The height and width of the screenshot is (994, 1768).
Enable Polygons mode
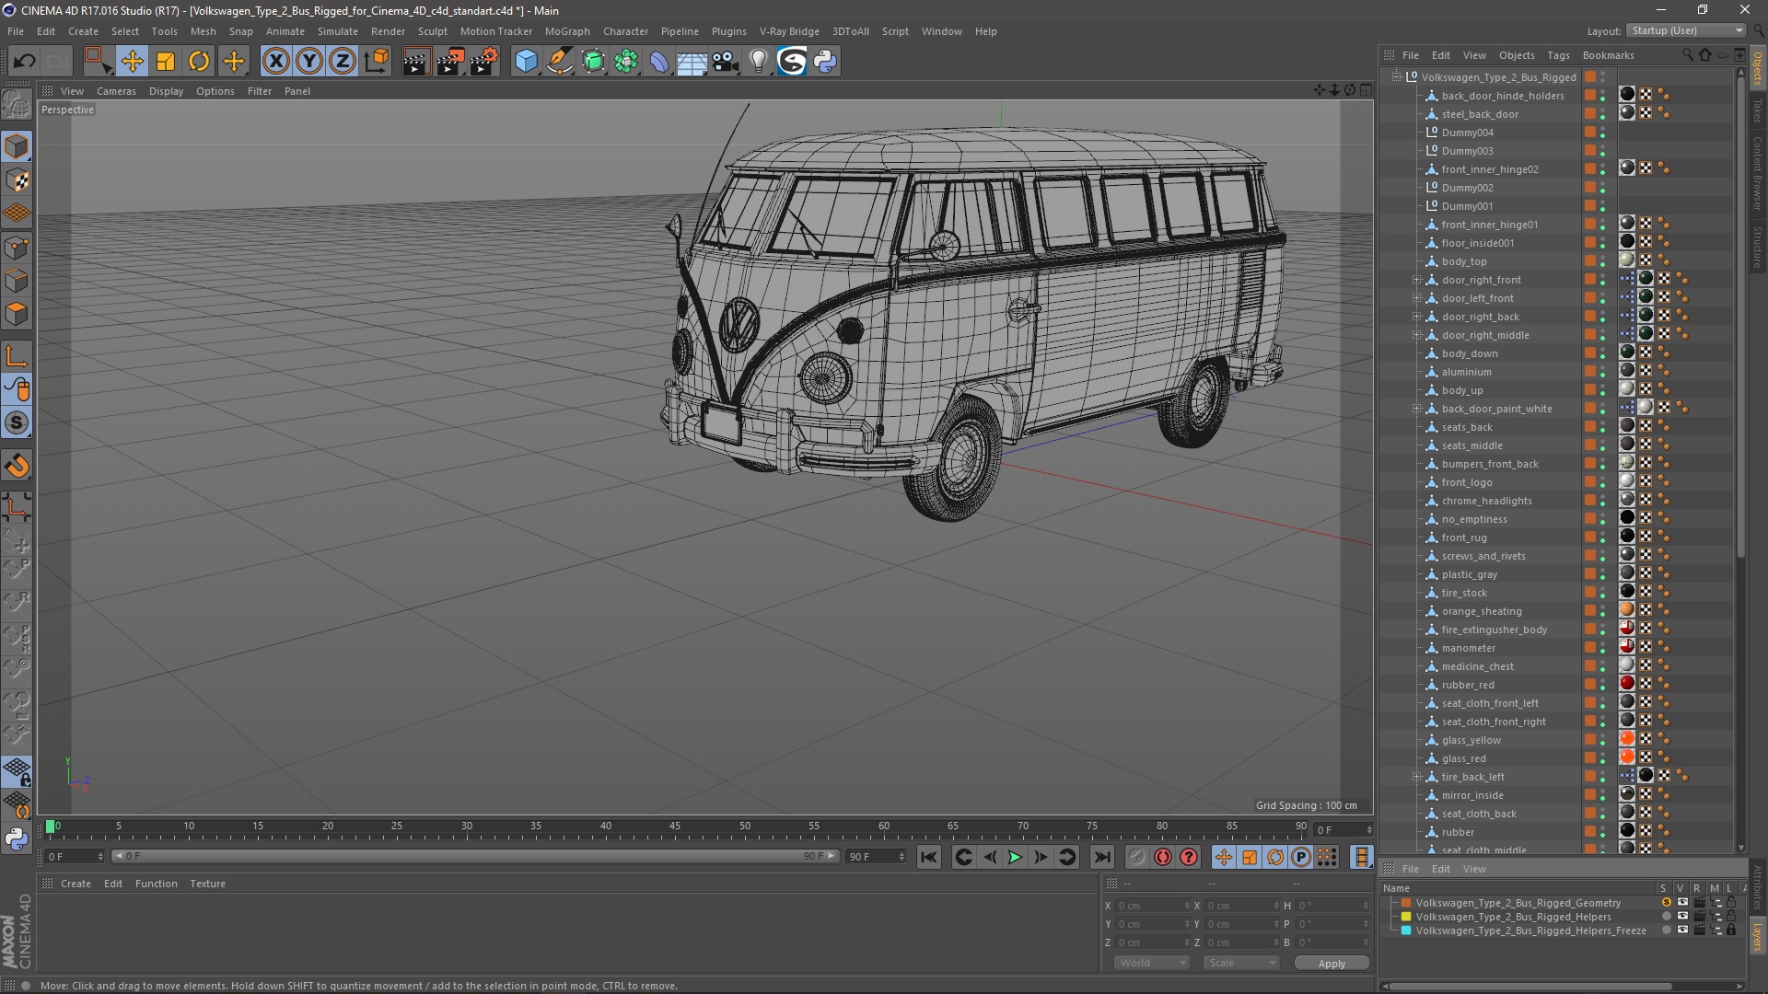tap(17, 314)
